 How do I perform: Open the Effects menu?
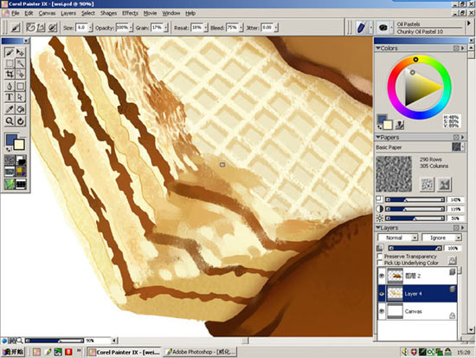[130, 13]
